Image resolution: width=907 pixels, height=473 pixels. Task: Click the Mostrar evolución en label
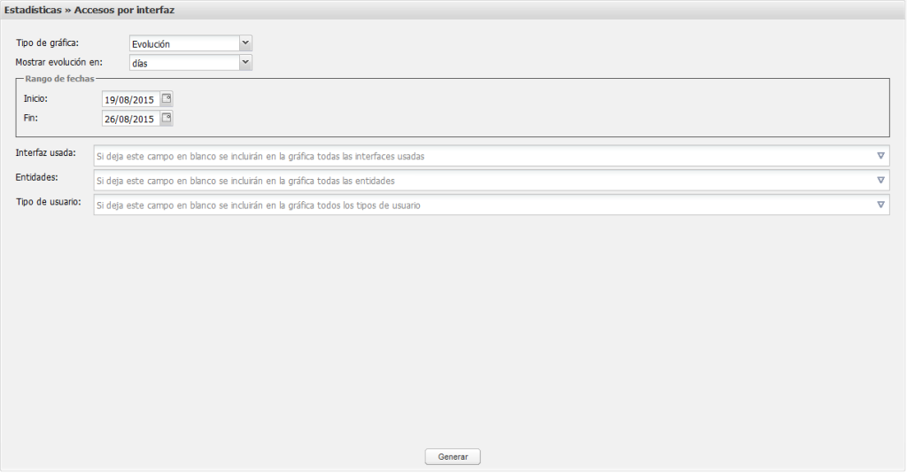(x=59, y=62)
